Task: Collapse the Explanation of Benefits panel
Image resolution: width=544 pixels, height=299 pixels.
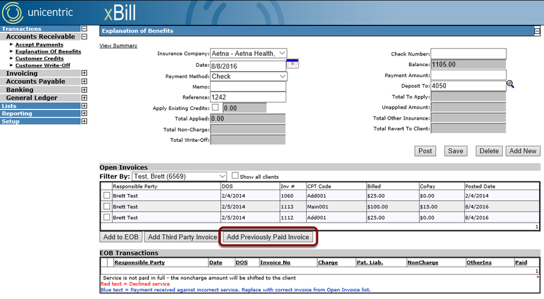Action: tap(537, 31)
